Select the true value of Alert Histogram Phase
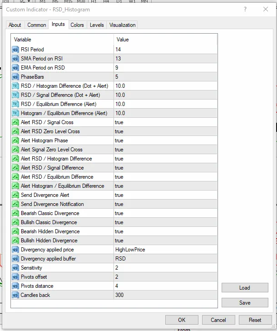 119,140
